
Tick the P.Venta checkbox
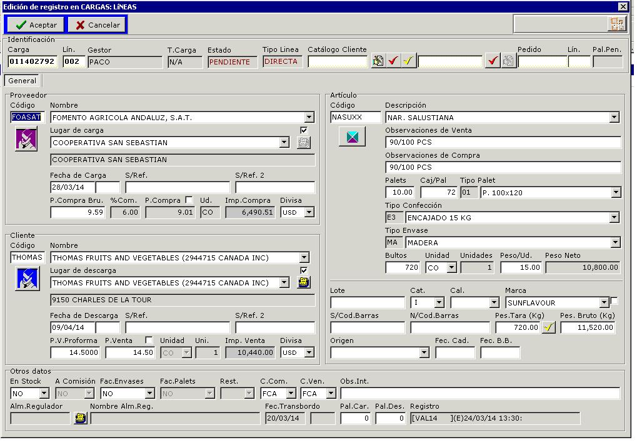coord(149,340)
